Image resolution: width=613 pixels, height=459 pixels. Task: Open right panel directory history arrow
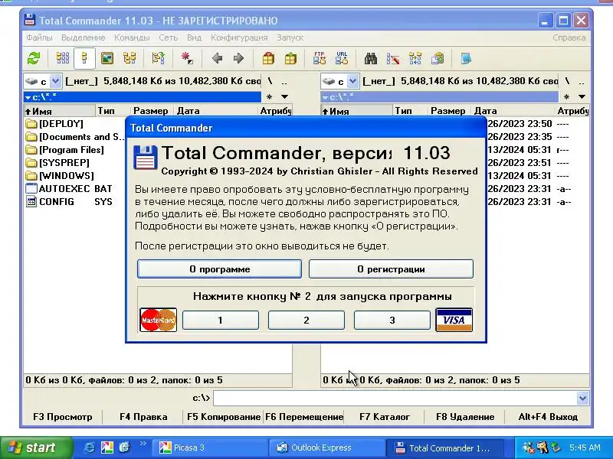tap(582, 97)
